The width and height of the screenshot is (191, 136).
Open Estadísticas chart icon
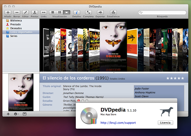pos(113,13)
